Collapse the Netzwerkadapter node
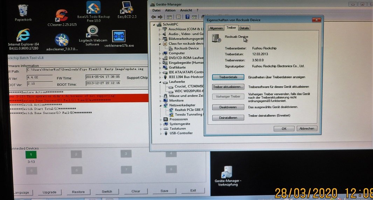Viewport: 373px width, 200px height. [160, 105]
